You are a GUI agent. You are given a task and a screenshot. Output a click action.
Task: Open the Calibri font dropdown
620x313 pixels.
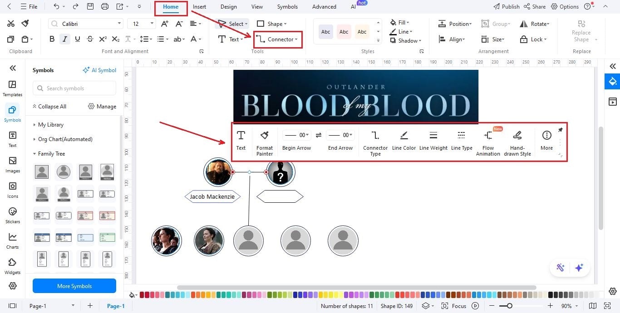tap(120, 24)
